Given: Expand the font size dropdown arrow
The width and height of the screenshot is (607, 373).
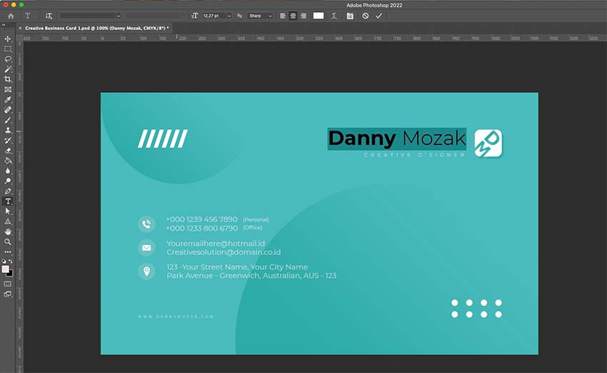Looking at the screenshot, I should 229,16.
